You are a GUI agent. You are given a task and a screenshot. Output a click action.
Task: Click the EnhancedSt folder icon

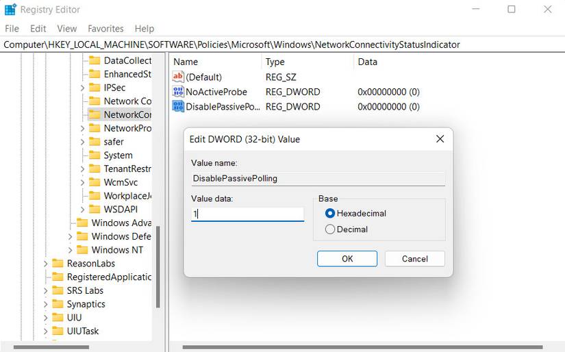pos(95,74)
